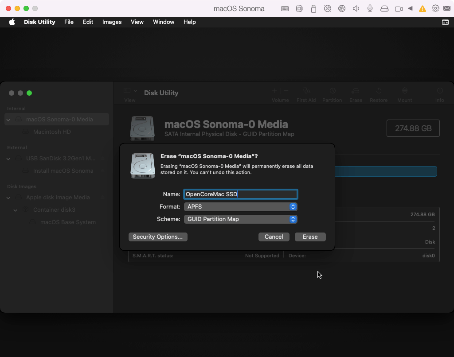Open VM settings via the gear icon
The height and width of the screenshot is (357, 454).
coord(435,8)
